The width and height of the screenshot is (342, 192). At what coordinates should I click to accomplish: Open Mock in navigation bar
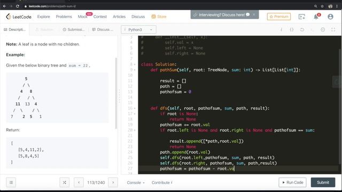[x=82, y=17]
